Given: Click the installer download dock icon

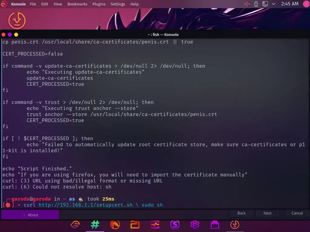Looking at the screenshot, I should point(235,225).
